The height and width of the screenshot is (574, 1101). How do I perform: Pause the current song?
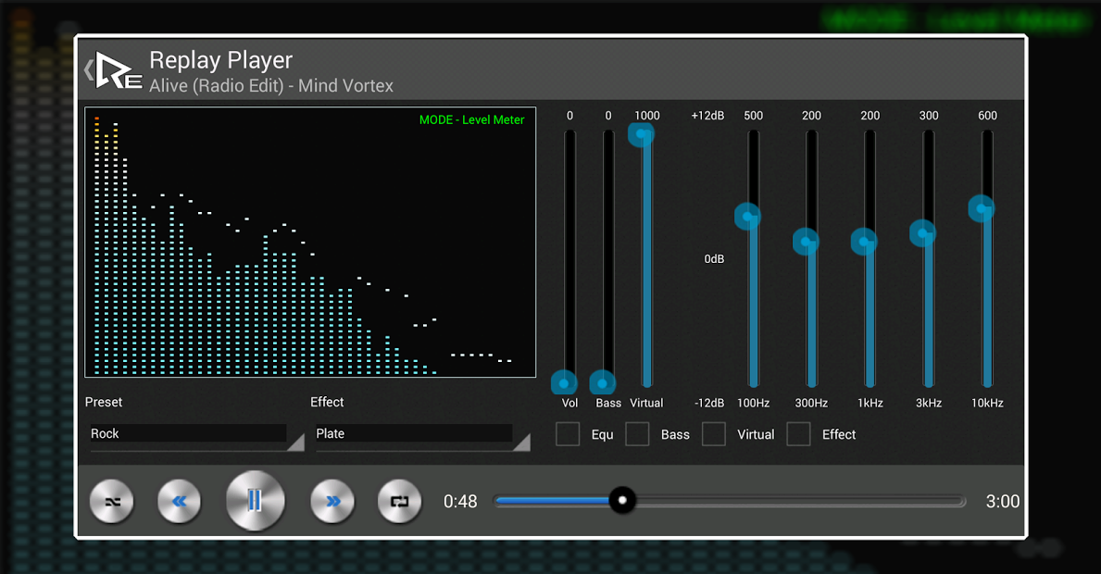tap(255, 500)
